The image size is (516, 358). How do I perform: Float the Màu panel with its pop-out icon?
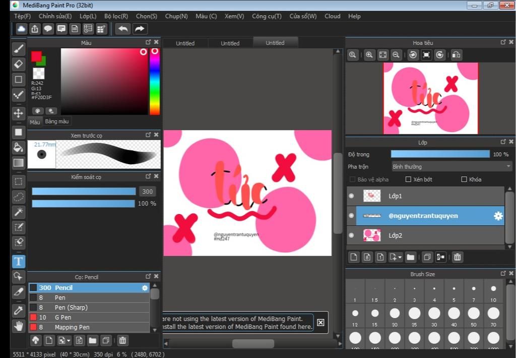click(x=148, y=42)
